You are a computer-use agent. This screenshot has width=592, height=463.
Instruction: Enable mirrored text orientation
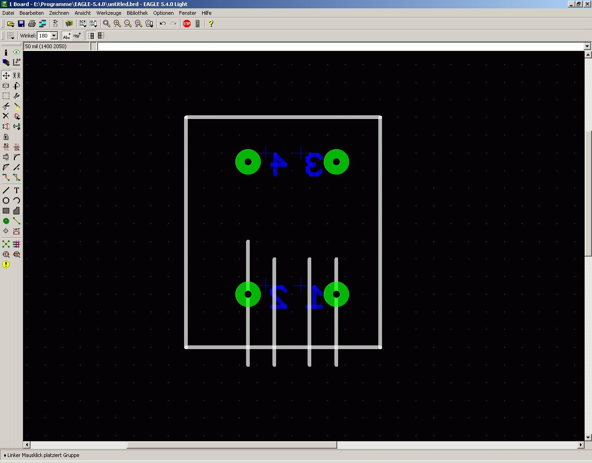(x=77, y=36)
